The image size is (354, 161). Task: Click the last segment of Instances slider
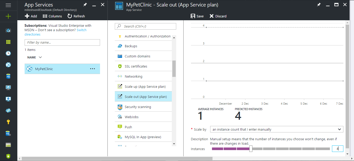[x=323, y=149]
